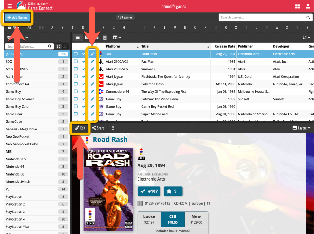Open the folder grouping dropdown
This screenshot has width=314, height=234.
pyautogui.click(x=17, y=37)
